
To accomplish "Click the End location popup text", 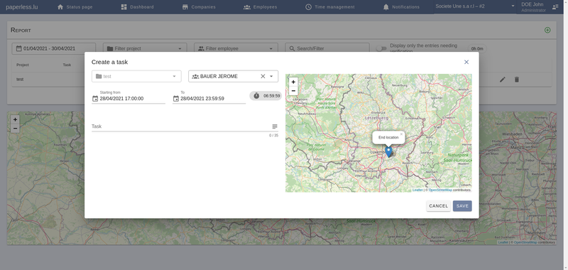I will tap(388, 137).
